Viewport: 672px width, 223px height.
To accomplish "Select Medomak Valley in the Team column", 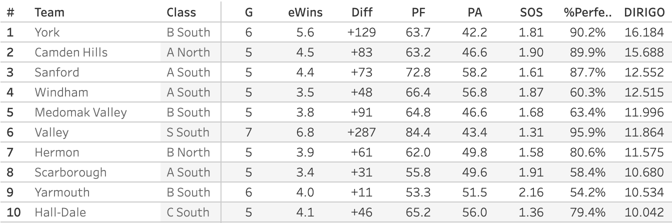I will 80,112.
